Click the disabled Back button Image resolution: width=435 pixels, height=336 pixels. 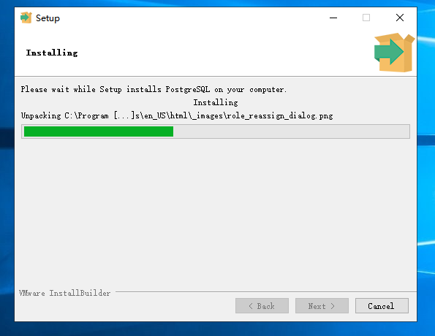click(262, 306)
